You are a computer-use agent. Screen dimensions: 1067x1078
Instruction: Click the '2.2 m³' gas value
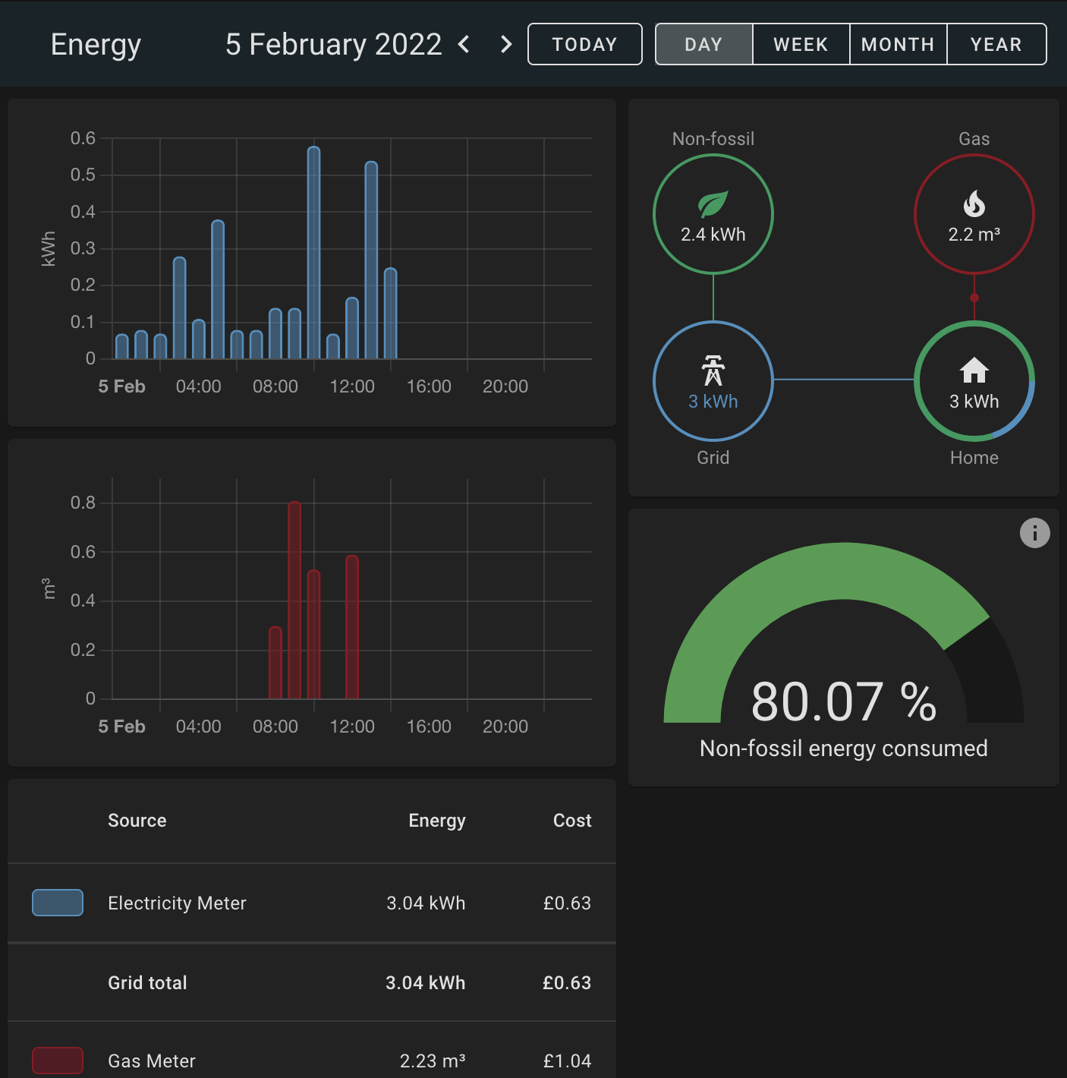974,235
